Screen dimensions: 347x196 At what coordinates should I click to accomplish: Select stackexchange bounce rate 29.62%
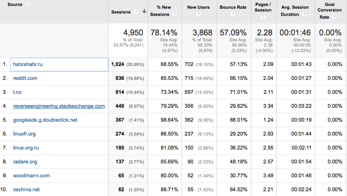click(x=239, y=106)
